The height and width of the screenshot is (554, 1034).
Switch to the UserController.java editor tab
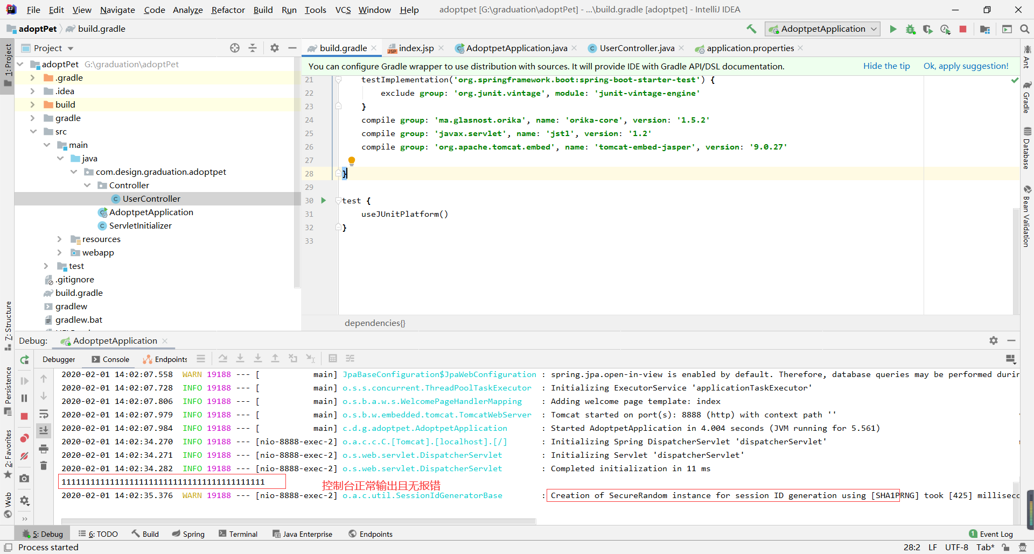point(635,48)
